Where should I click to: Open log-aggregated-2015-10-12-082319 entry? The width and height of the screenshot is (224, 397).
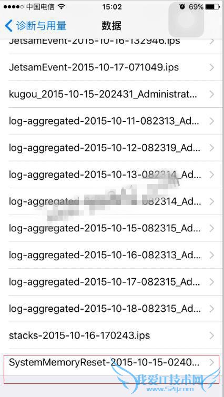coord(112,148)
